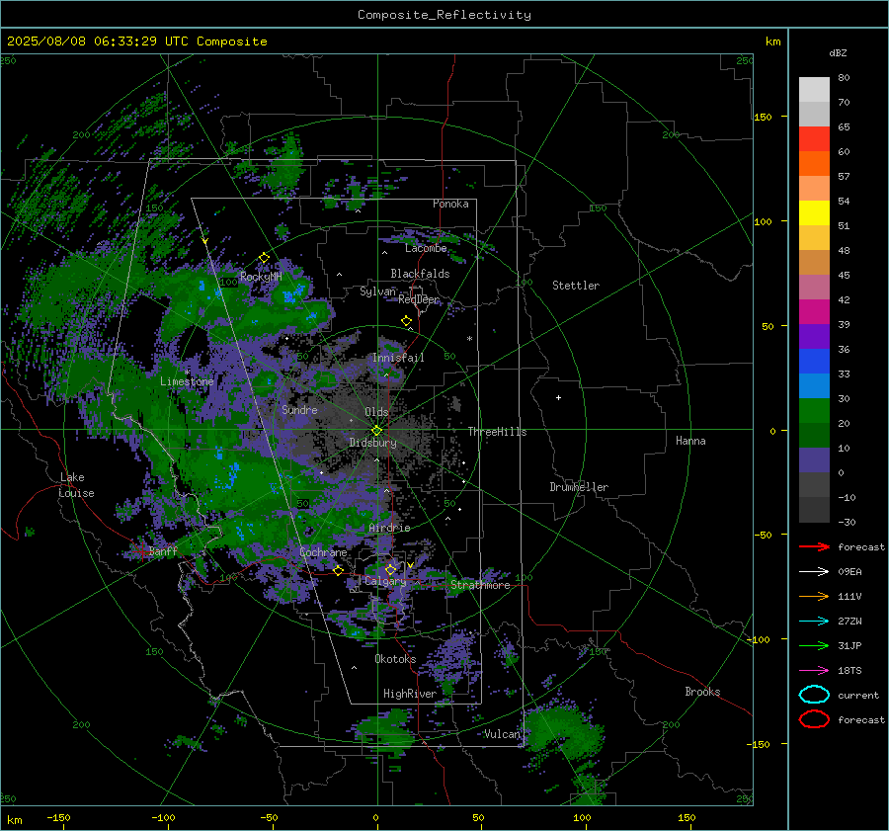
Task: Select the purple 36-39 dBZ color band
Action: [x=814, y=337]
